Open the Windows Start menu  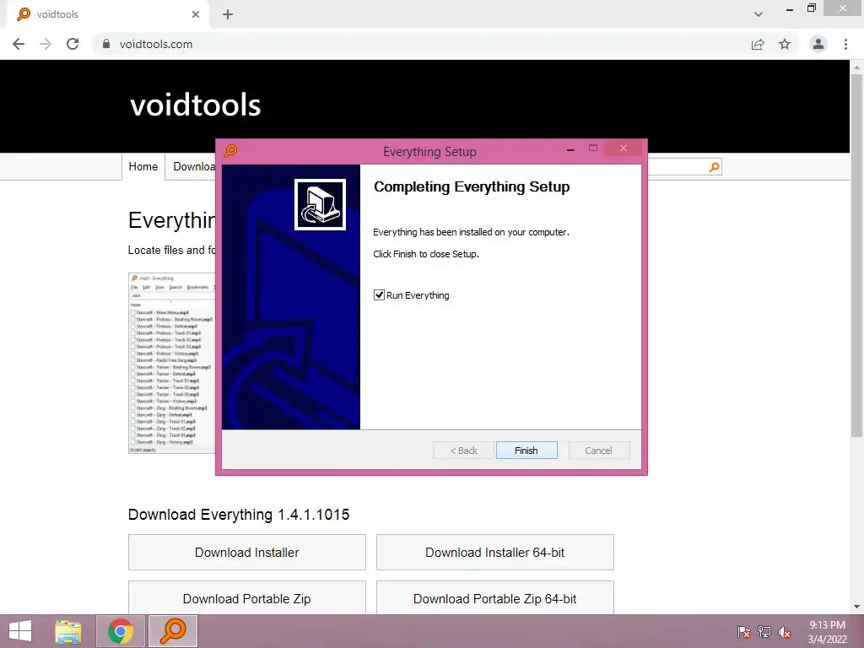(x=20, y=631)
